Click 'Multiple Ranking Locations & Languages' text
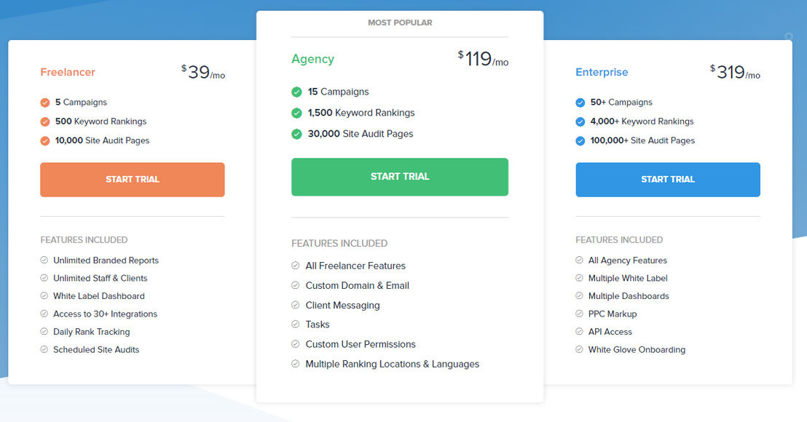 coord(392,364)
